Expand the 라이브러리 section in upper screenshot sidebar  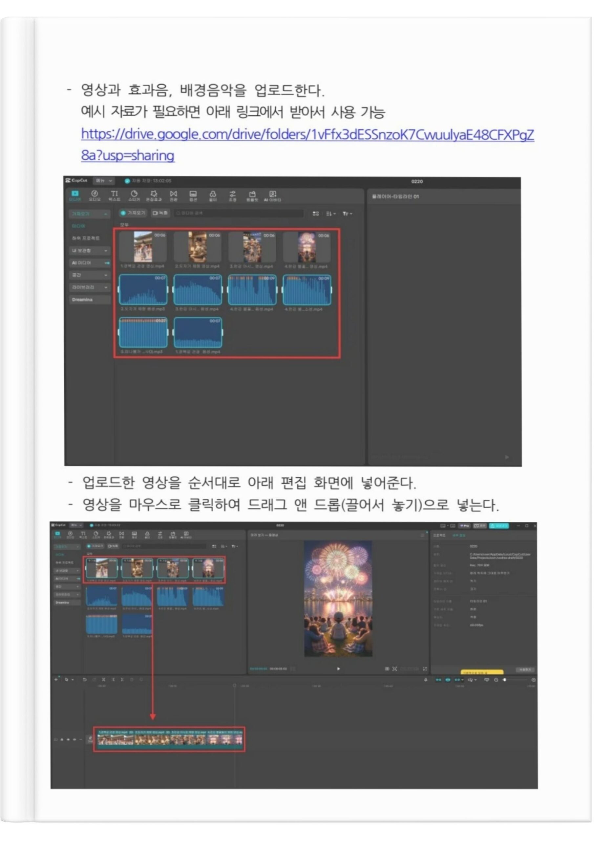coord(89,287)
